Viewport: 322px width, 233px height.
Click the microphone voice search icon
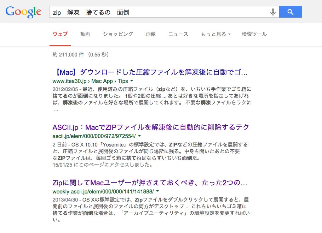[273, 12]
